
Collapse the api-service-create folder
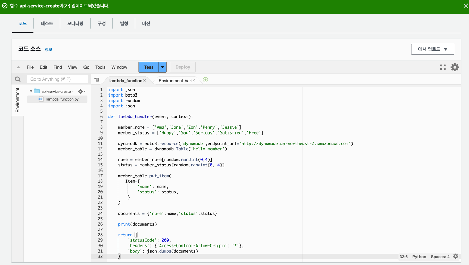point(31,91)
